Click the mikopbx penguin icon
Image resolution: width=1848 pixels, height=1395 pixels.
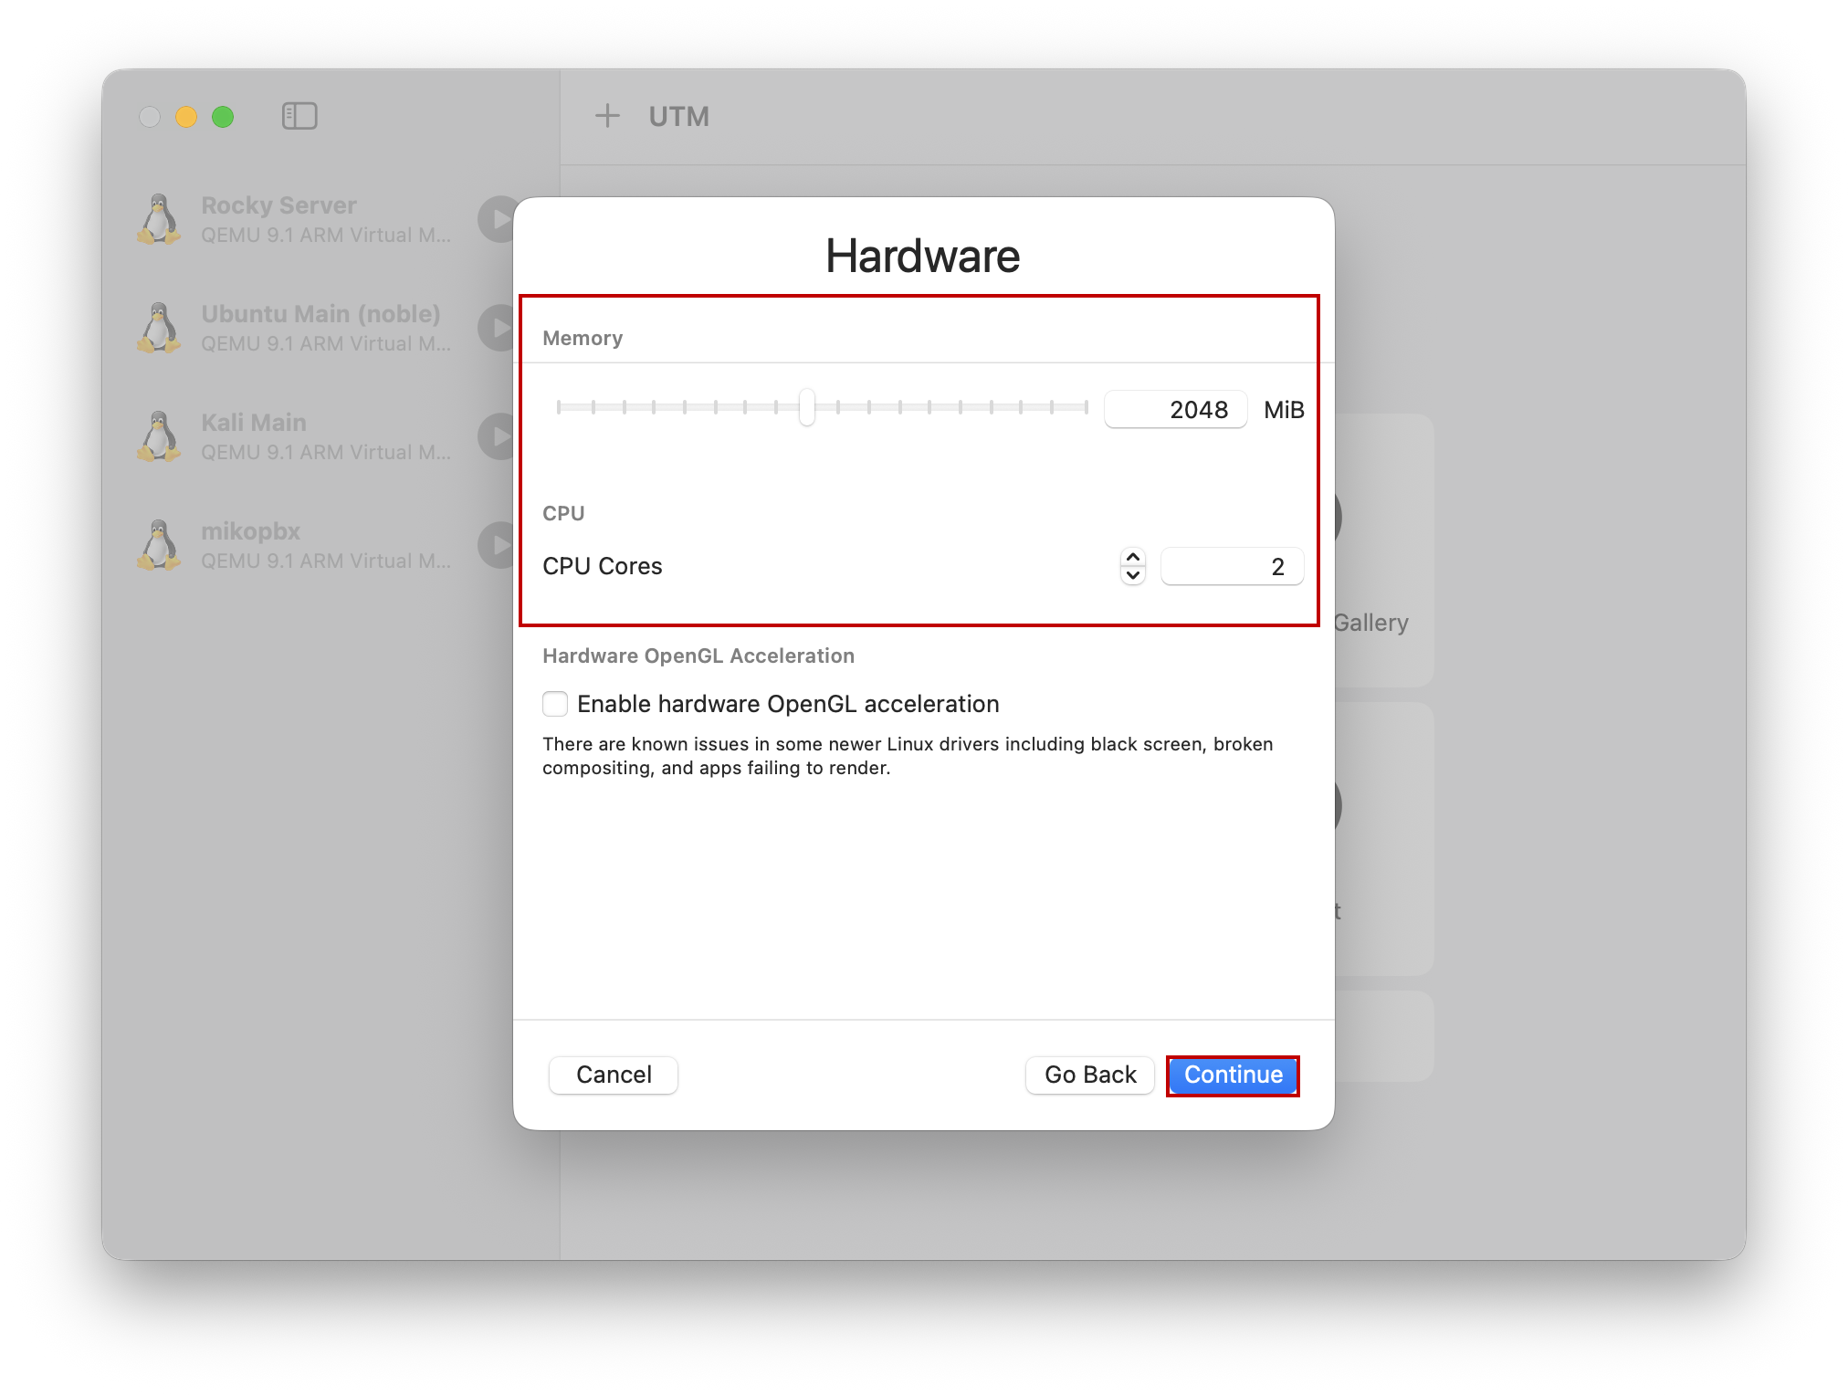160,545
